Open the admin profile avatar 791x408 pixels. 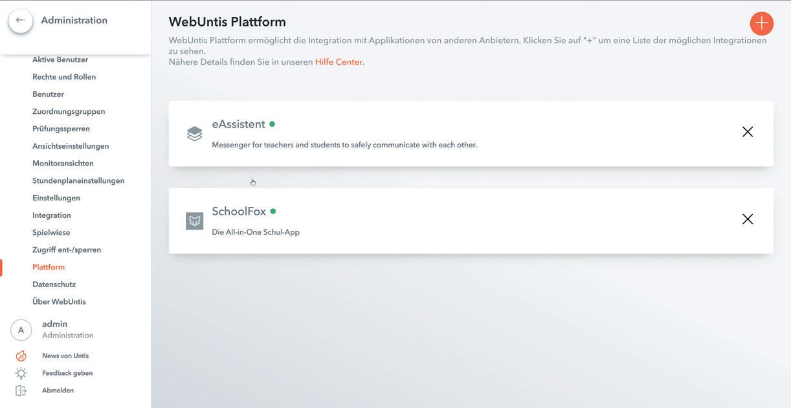tap(21, 330)
